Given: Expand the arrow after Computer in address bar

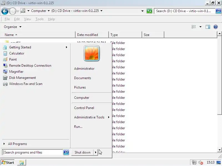Looking at the screenshot, I should coord(49,11).
